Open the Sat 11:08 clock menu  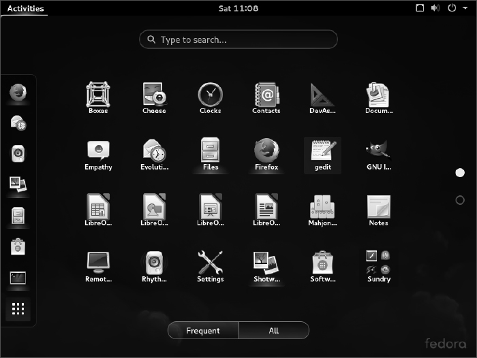238,8
